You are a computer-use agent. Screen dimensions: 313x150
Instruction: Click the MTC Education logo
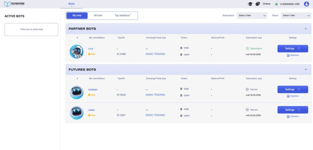(x=14, y=4)
